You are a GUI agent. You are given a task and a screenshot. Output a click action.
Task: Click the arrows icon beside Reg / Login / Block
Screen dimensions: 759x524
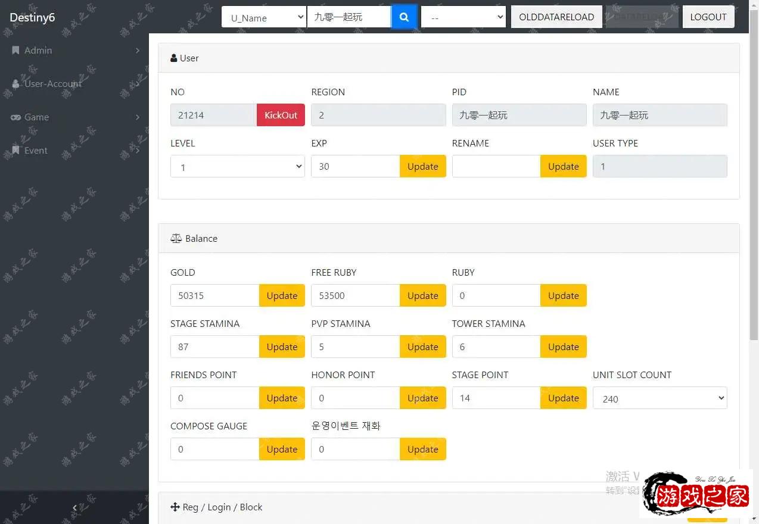175,507
